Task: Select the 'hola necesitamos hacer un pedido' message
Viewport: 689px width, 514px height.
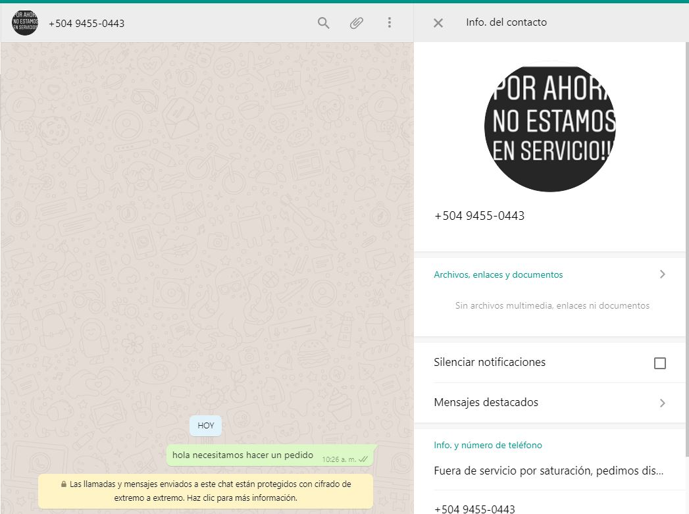Action: coord(243,455)
